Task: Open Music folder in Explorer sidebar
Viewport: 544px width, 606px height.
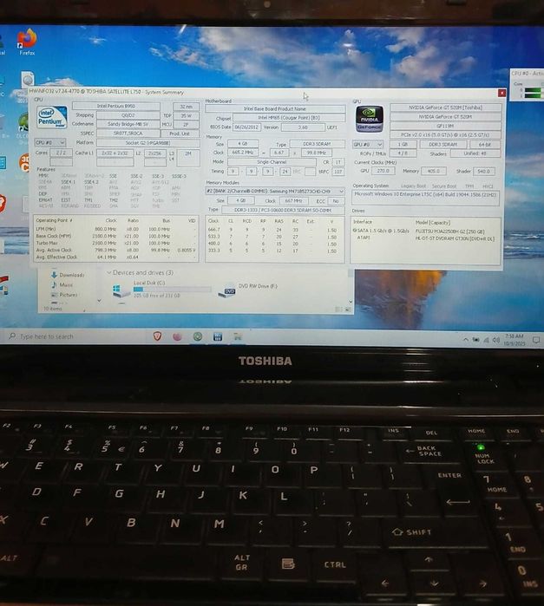Action: [62, 285]
